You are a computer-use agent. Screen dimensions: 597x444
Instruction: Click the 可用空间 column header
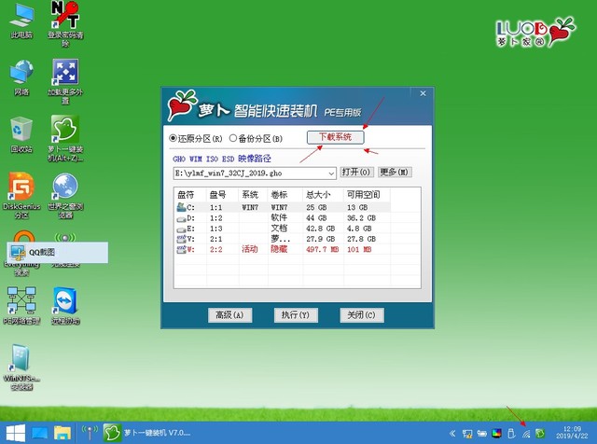[367, 195]
